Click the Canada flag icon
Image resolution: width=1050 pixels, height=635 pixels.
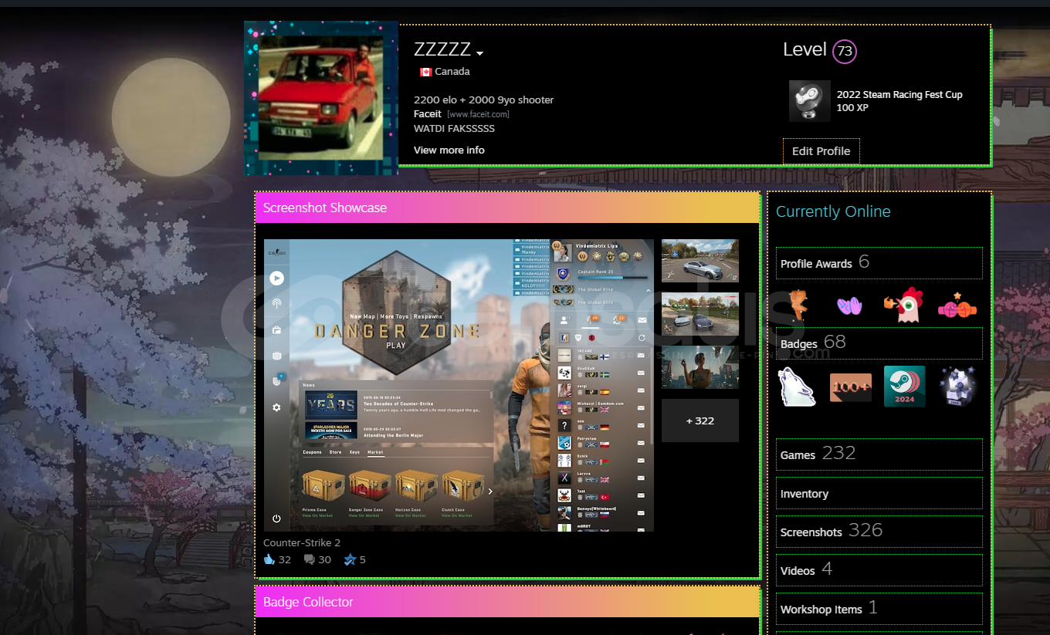point(425,72)
